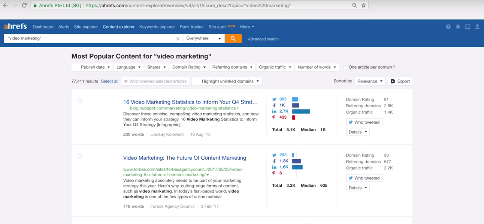Click the monitor icon in the Ahrefs header

click(x=468, y=27)
